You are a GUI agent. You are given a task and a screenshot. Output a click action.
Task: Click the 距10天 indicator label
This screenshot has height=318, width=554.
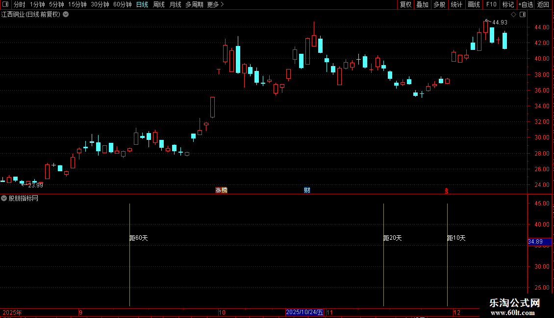pos(456,238)
